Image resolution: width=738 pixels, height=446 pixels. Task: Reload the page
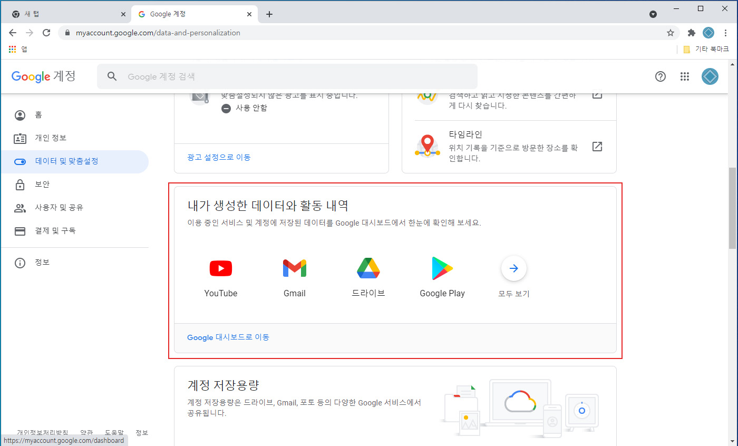tap(46, 33)
